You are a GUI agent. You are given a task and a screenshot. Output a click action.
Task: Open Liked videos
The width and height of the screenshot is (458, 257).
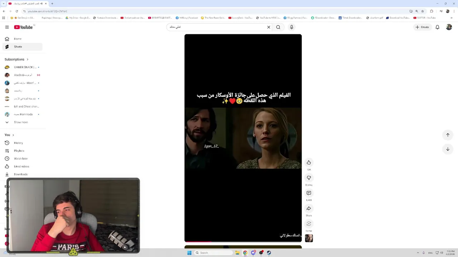click(22, 166)
